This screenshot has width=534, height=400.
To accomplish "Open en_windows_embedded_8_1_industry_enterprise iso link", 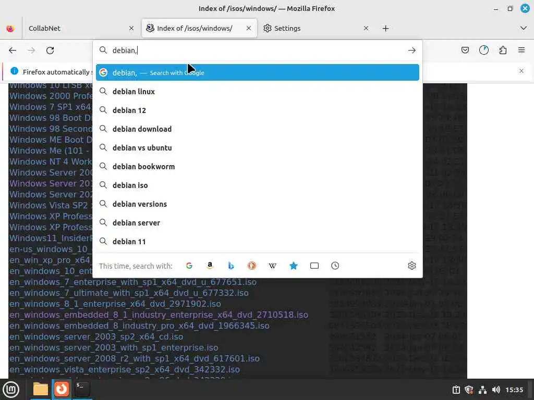I will pyautogui.click(x=159, y=315).
